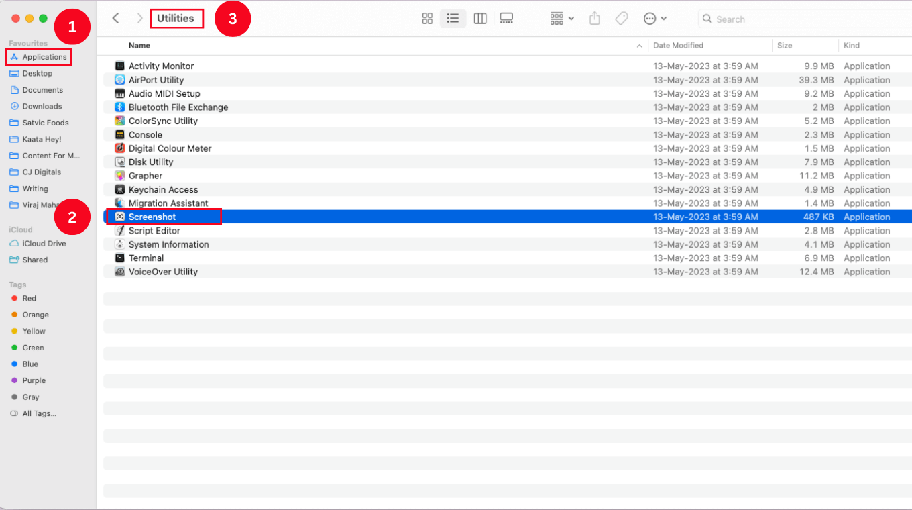Click the Grapher app icon
The image size is (912, 510).
(120, 176)
